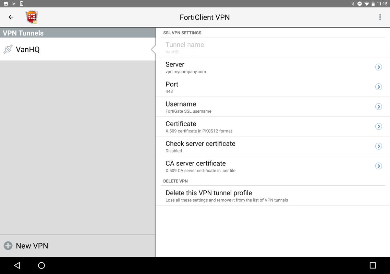
Task: Click the VanHQ disconnected plug icon
Action: (x=8, y=49)
